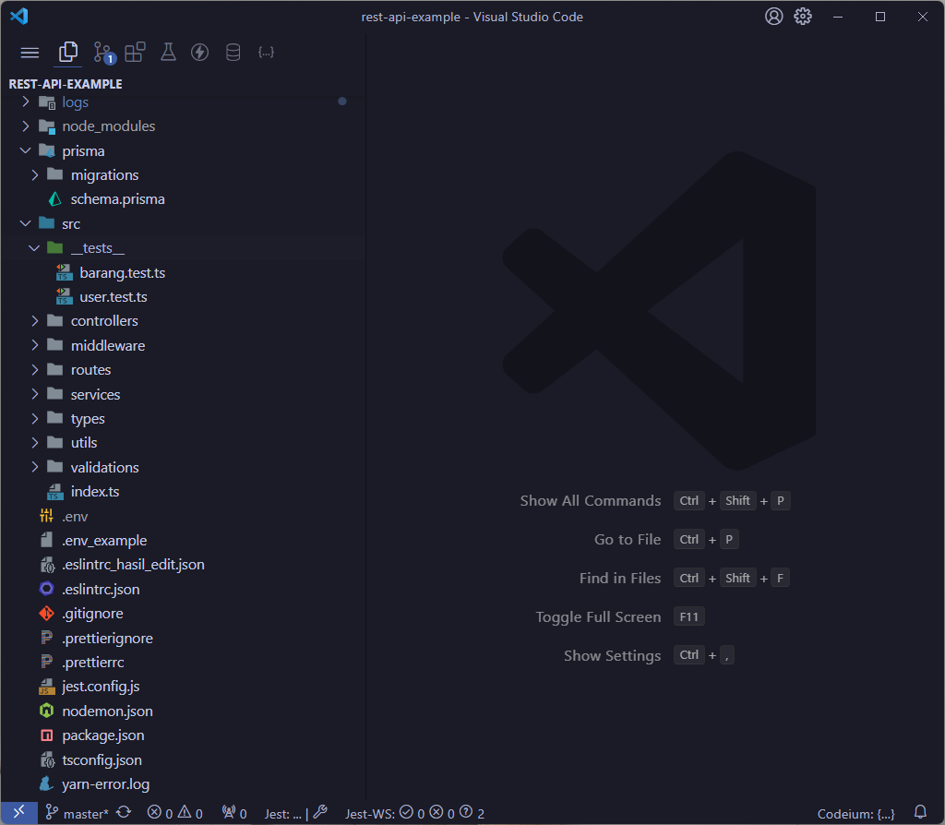Click the Jest status bar item
Screen dimensions: 945x825
pos(295,814)
